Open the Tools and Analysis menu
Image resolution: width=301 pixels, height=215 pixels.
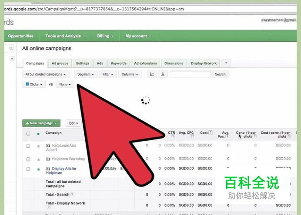[x=65, y=36]
